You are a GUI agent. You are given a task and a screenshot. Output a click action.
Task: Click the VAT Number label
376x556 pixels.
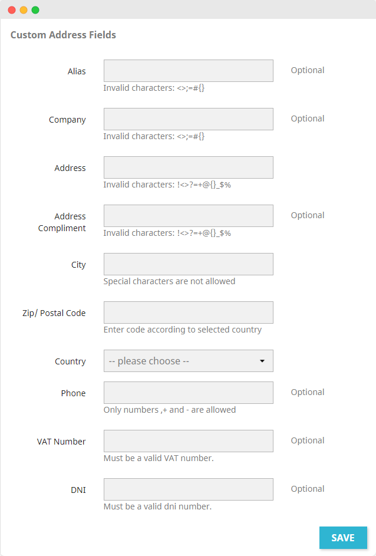point(61,442)
